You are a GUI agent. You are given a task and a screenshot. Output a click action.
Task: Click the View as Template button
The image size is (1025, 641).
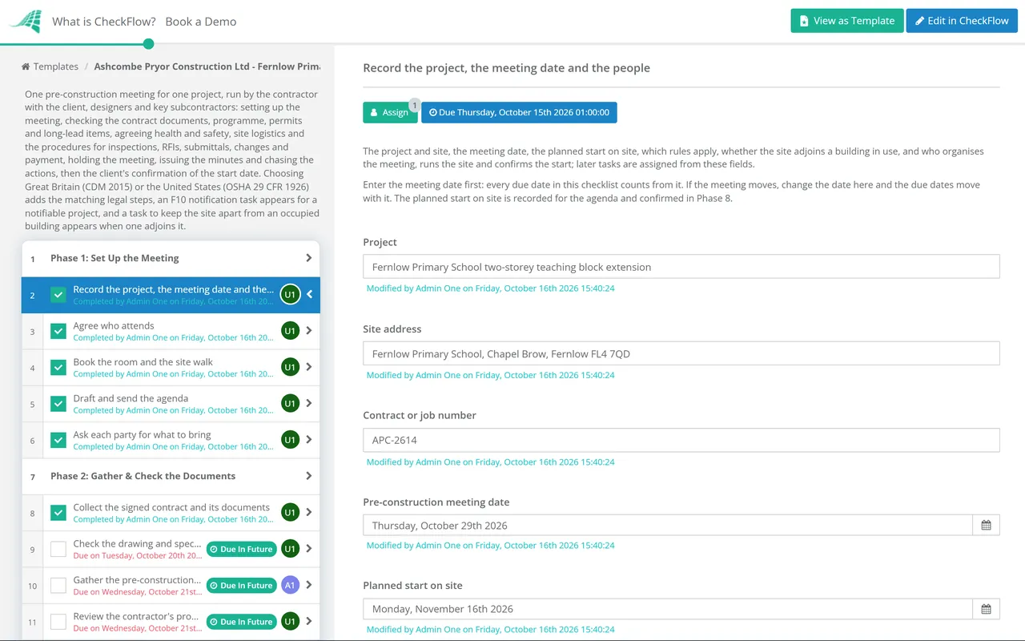[x=847, y=21]
